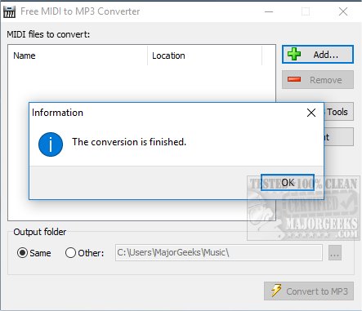Minimize the Free MIDI to MP3 Converter window
362x311 pixels.
(269, 11)
